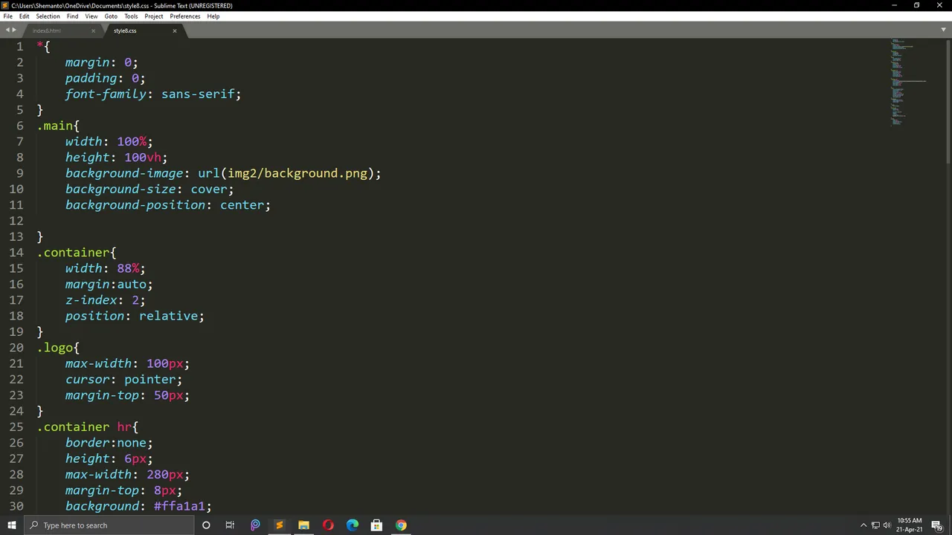The width and height of the screenshot is (952, 535).
Task: Open the Find menu
Action: point(72,16)
